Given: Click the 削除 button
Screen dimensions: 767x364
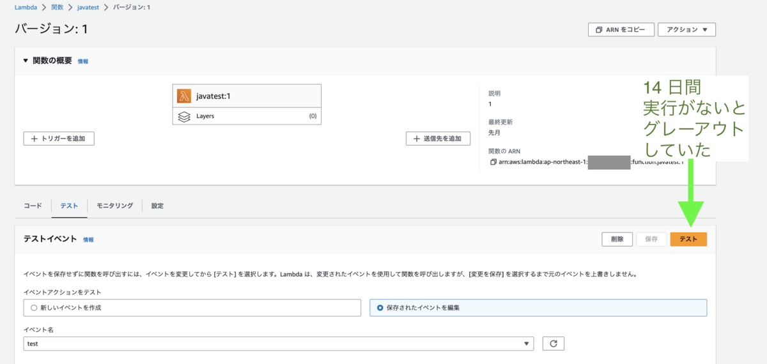Looking at the screenshot, I should (x=617, y=239).
